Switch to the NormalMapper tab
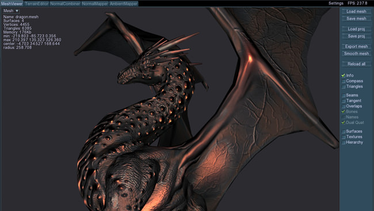 [95, 3]
